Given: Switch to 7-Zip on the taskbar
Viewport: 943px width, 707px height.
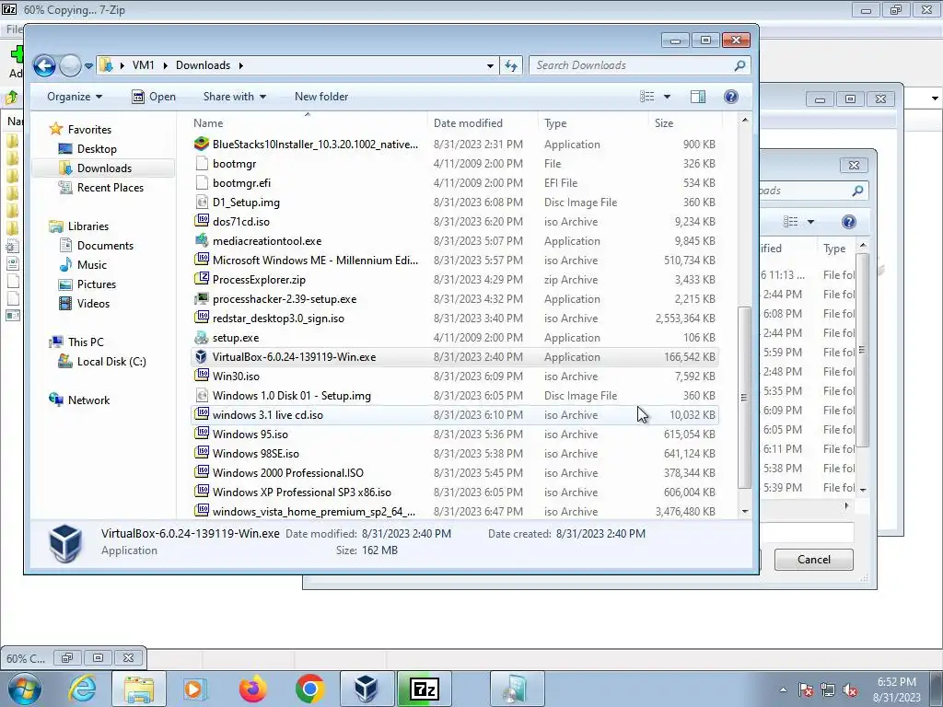Looking at the screenshot, I should pyautogui.click(x=424, y=689).
